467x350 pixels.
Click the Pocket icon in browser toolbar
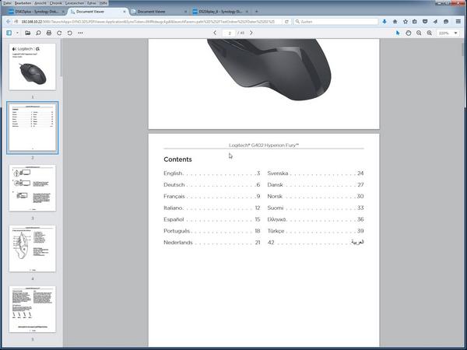425,22
